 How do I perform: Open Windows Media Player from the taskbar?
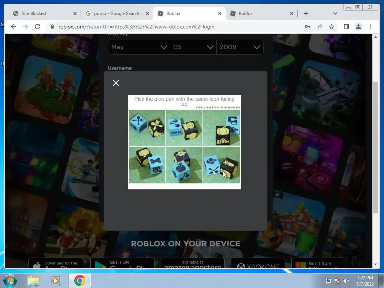[x=56, y=280]
